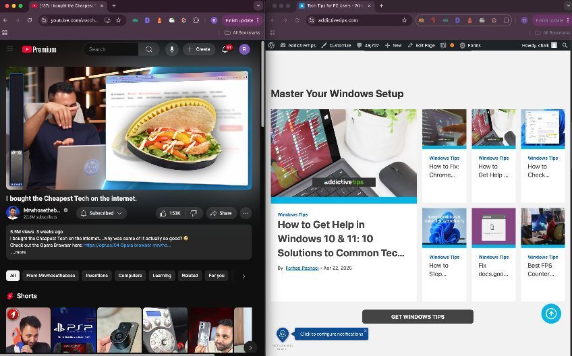Open article How to Get Help in Windows
Viewport: 572px width, 356px height.
[x=341, y=239]
